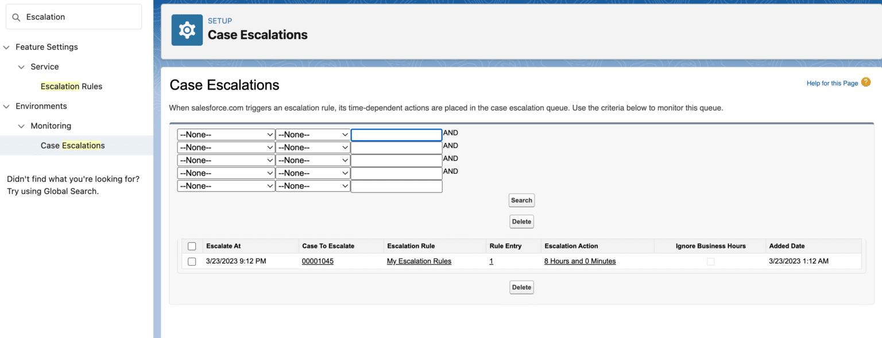The width and height of the screenshot is (882, 338).
Task: Click the 8 Hours and 0 Minutes link
Action: [x=580, y=262]
